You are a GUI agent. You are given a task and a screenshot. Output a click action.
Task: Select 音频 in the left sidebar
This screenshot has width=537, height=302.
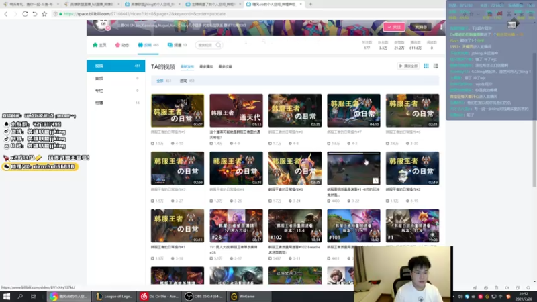115,78
